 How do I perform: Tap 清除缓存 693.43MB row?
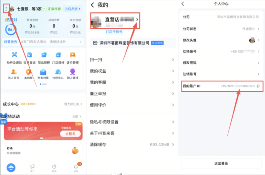pos(132,145)
